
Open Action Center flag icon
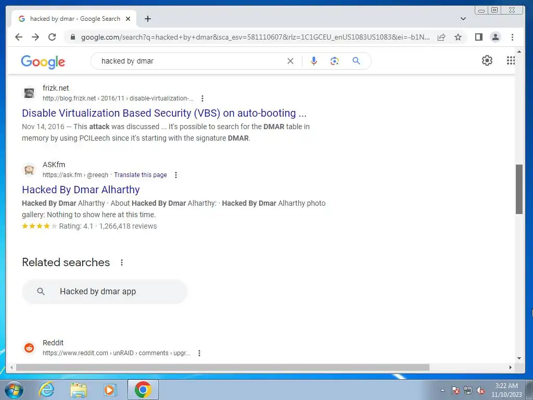coord(455,390)
